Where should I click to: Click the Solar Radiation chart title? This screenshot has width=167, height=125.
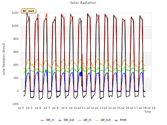click(83, 3)
